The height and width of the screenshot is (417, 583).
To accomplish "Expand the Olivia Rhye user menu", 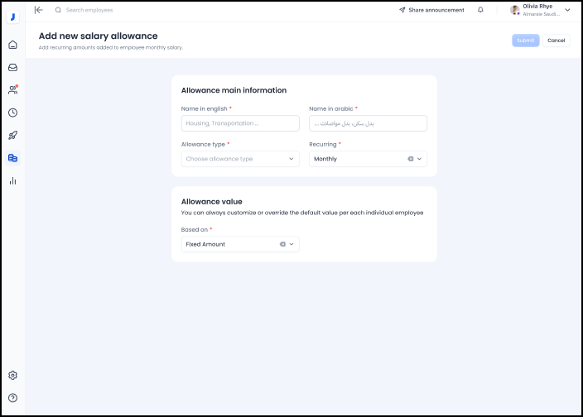I will 567,10.
